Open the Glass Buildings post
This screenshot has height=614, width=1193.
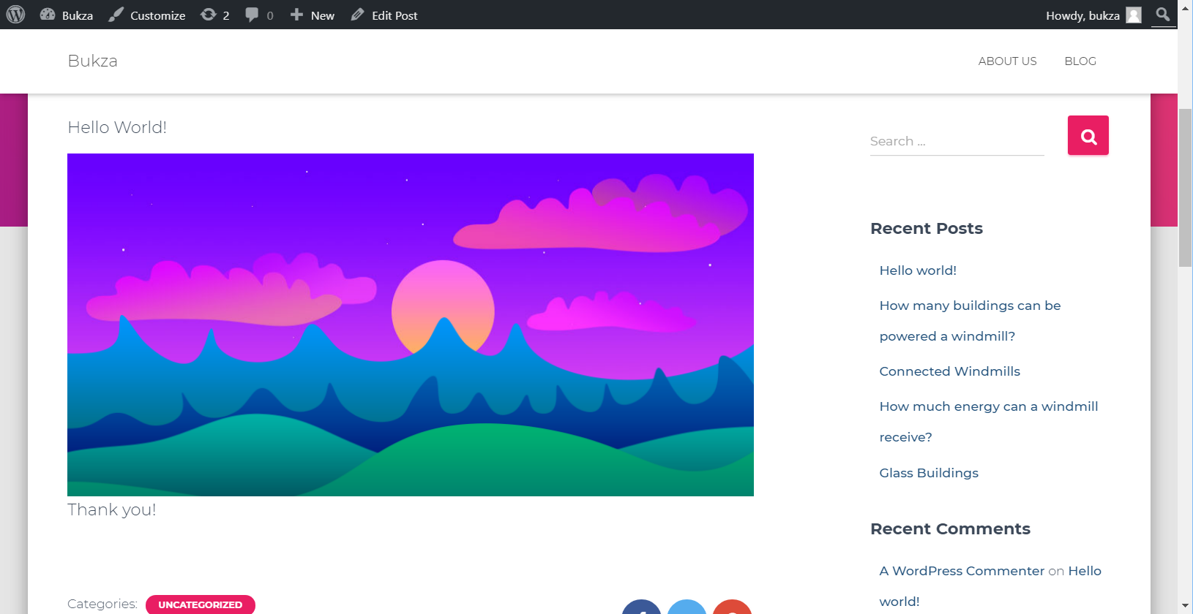(x=929, y=473)
